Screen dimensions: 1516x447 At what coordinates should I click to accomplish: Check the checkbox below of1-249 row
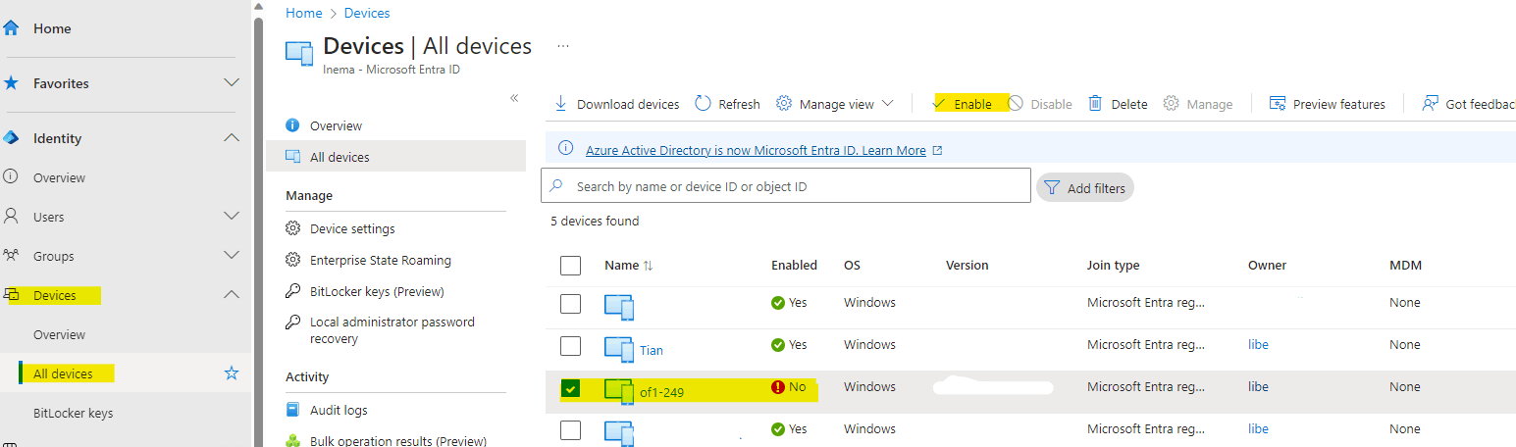pos(570,429)
